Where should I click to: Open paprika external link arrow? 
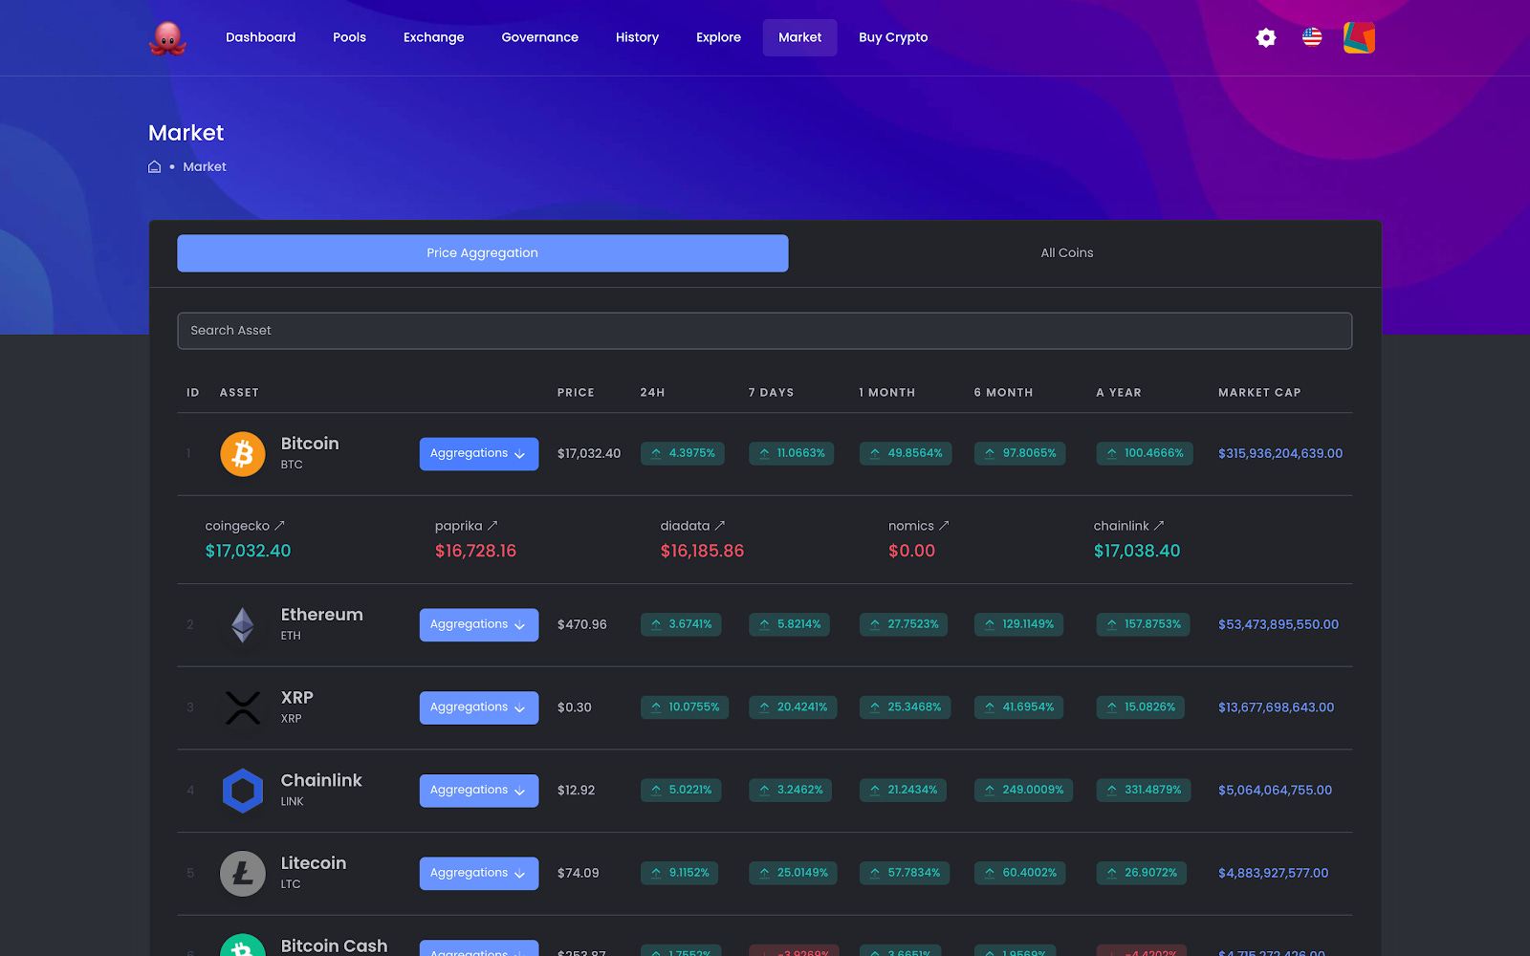[492, 526]
